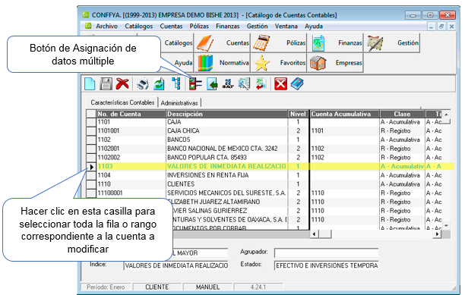Click the wrench tools toolbar icon

244,83
